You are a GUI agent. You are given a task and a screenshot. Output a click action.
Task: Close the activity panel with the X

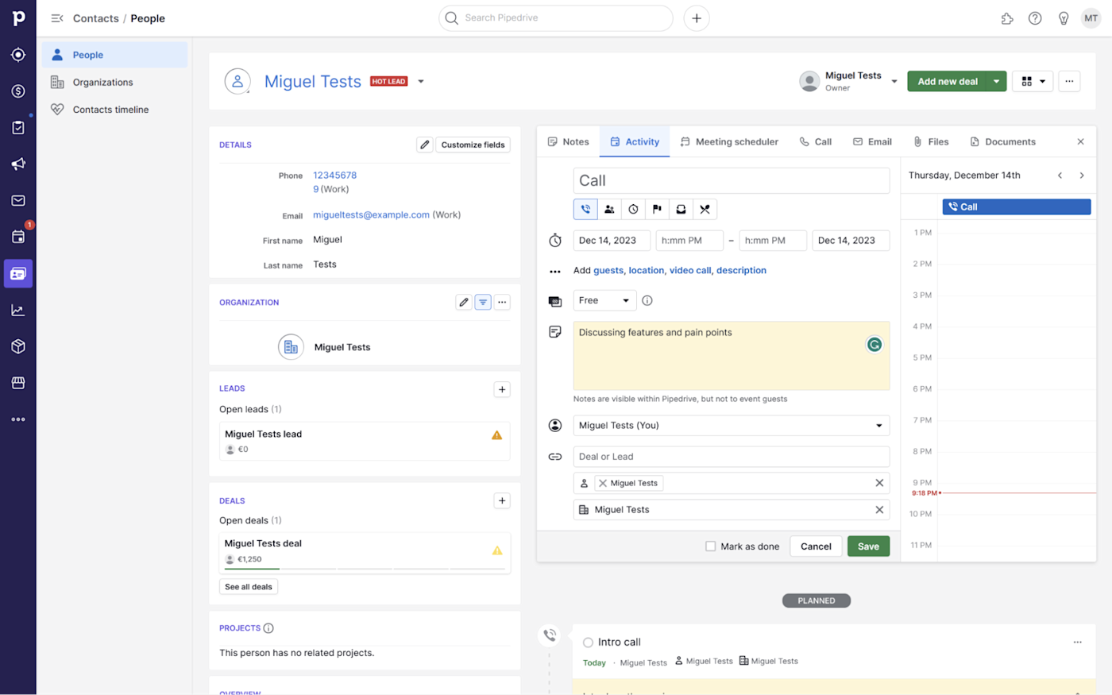[1080, 141]
